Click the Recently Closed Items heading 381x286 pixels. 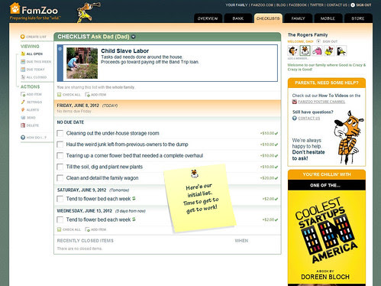click(x=86, y=241)
